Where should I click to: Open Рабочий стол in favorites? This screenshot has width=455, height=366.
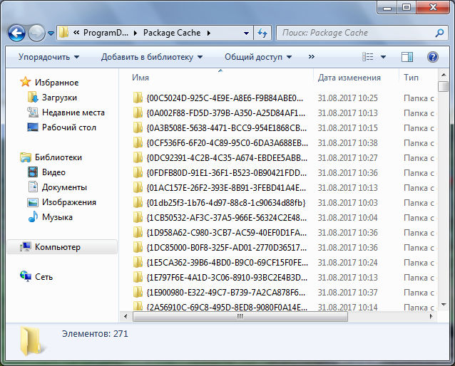point(69,127)
